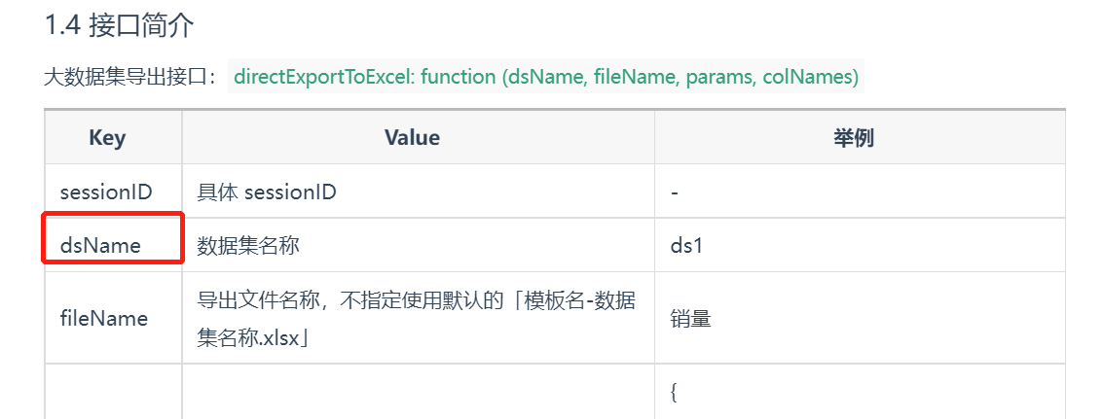
Task: Select the Value column header
Action: tap(412, 137)
